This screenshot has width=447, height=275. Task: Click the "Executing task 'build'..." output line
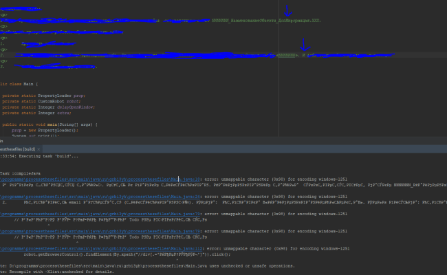39,156
